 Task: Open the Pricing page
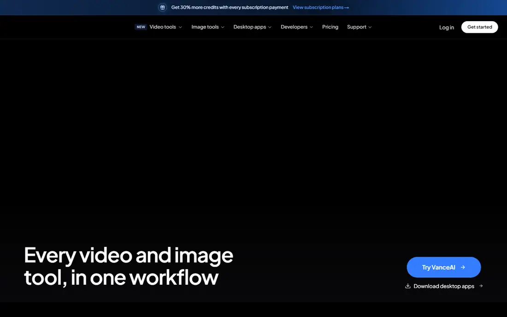[330, 27]
